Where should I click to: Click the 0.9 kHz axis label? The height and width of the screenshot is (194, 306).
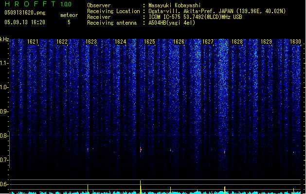tap(4, 112)
